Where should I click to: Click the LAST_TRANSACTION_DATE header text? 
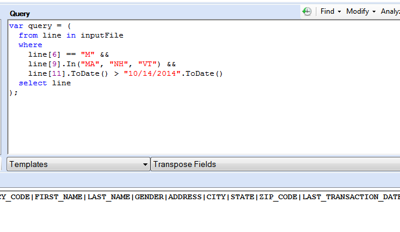(x=351, y=197)
